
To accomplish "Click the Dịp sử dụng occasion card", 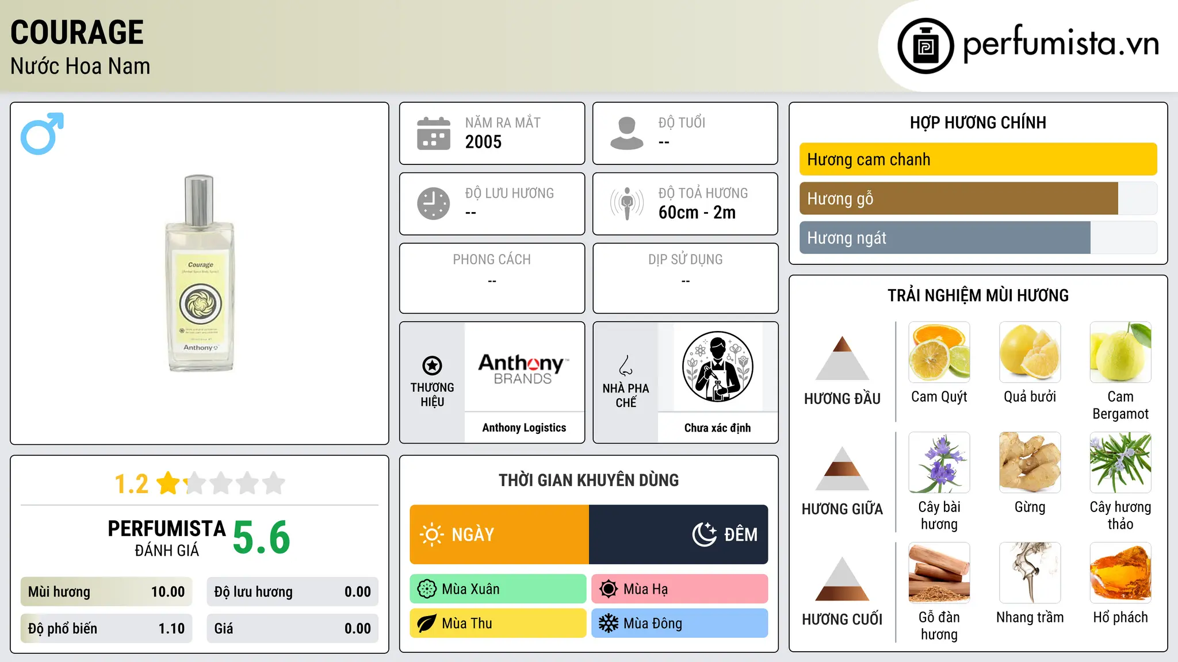I will click(685, 278).
